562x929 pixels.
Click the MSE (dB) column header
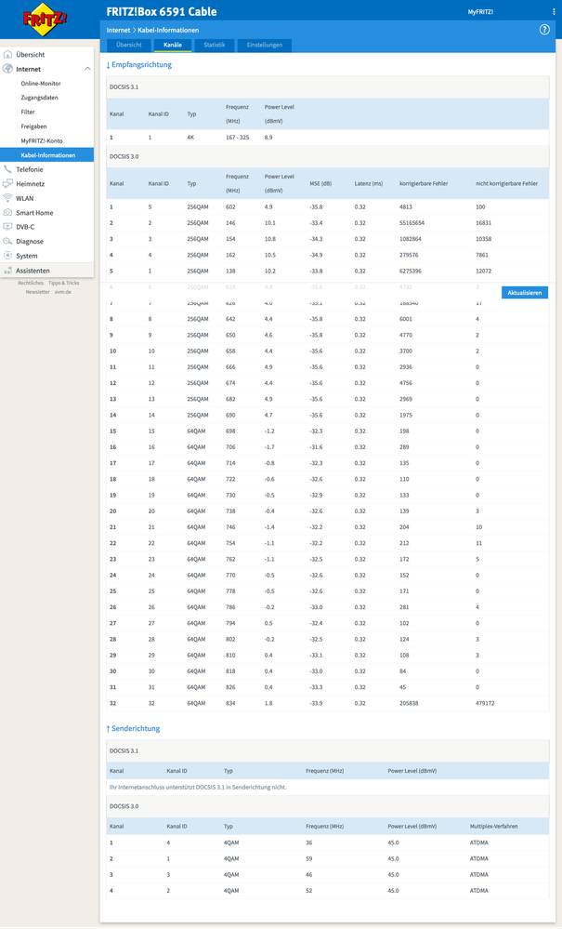[x=320, y=184]
